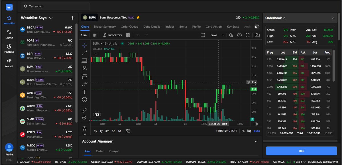Set chart range to 1d
Screen dimensions: 342x165
[119, 131]
